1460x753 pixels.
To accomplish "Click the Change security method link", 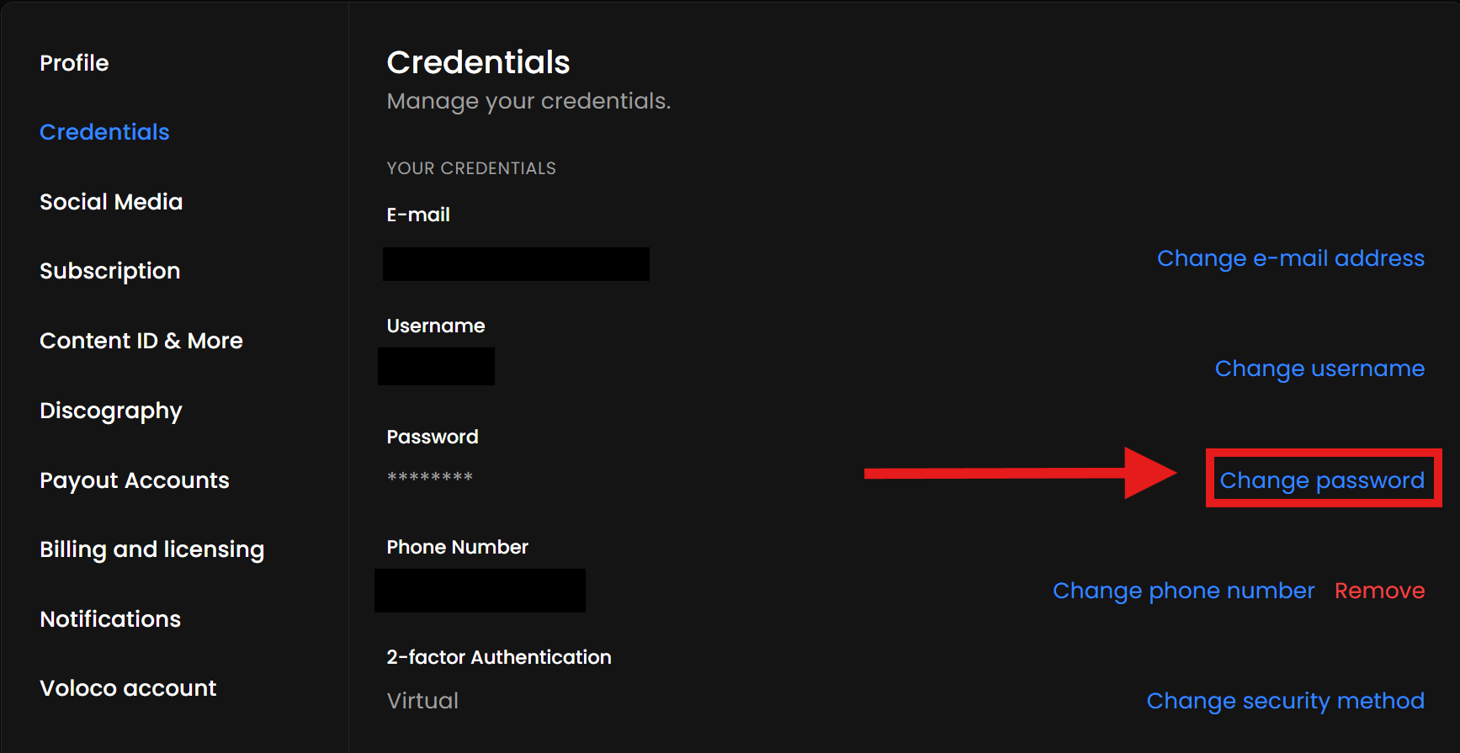I will coord(1285,701).
